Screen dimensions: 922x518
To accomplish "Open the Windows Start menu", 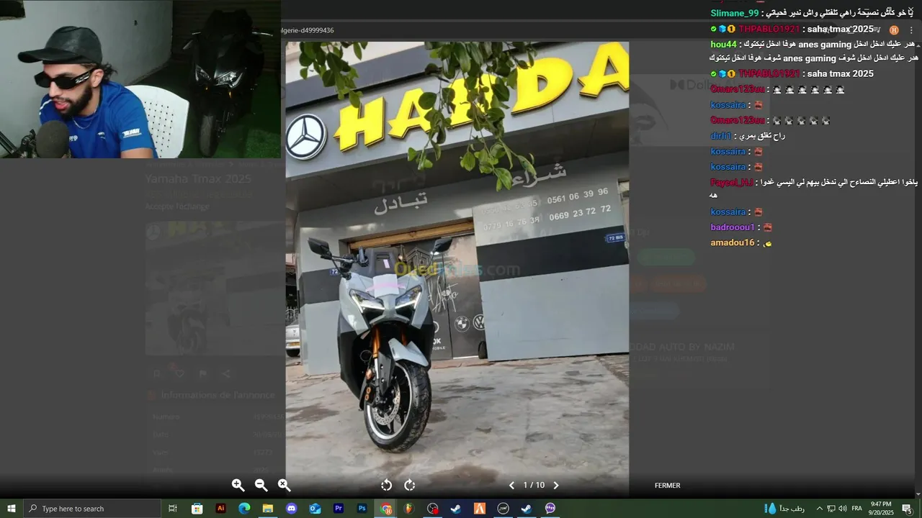I will click(12, 509).
